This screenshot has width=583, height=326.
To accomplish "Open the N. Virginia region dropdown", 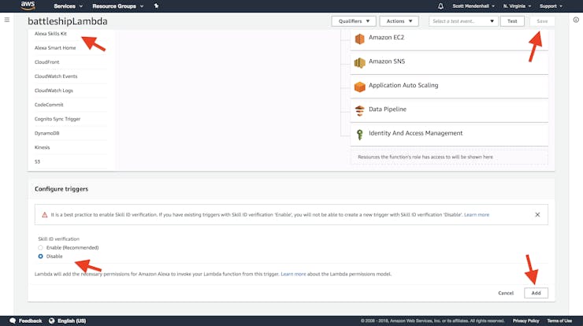I will pyautogui.click(x=517, y=6).
